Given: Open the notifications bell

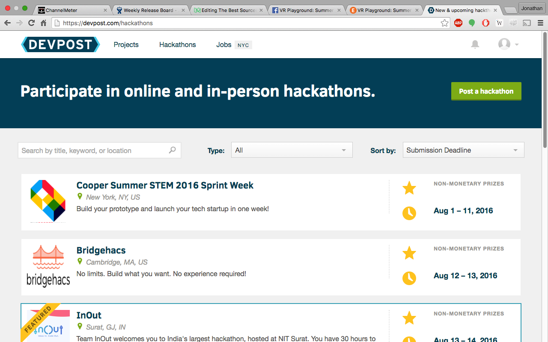Looking at the screenshot, I should (x=475, y=44).
